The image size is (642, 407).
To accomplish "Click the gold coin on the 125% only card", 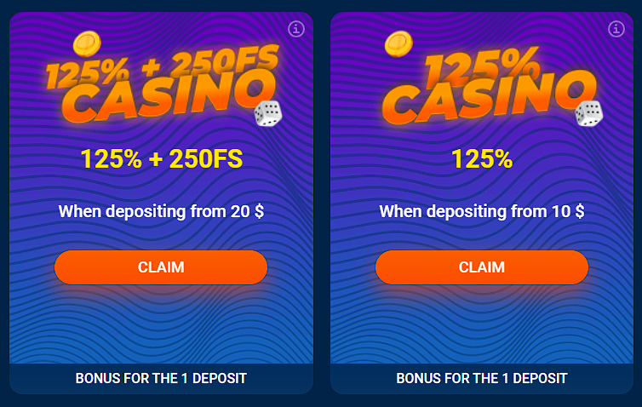I will pyautogui.click(x=398, y=43).
